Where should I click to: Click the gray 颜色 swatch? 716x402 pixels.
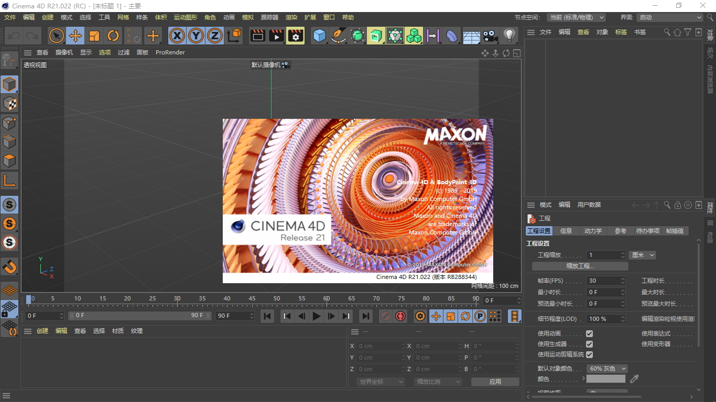[x=605, y=379]
